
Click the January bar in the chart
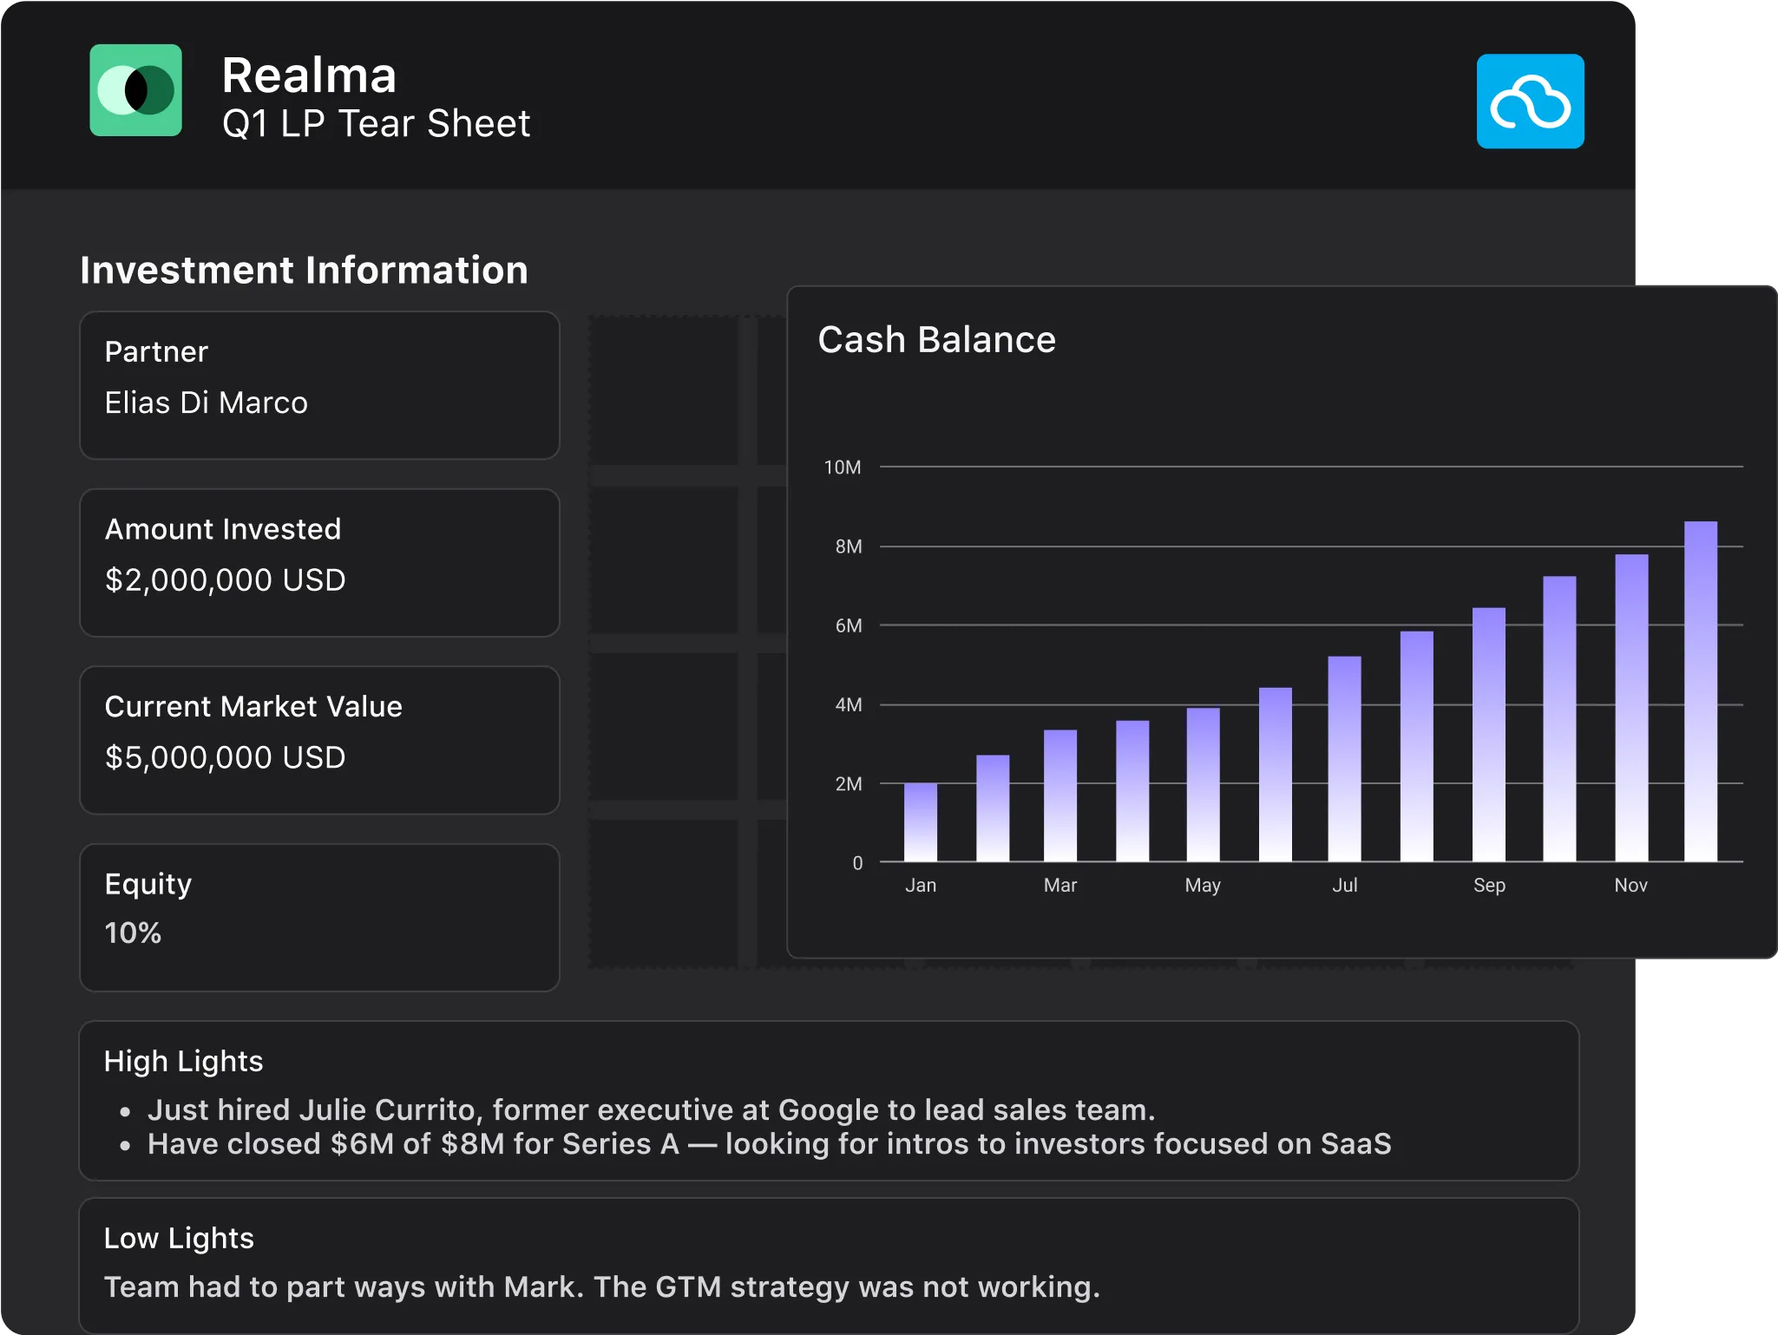920,822
